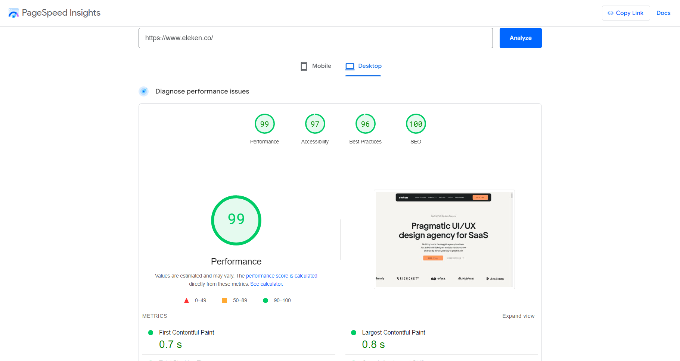Click the eleken page screenshot thumbnail
The image size is (680, 361).
tap(444, 239)
